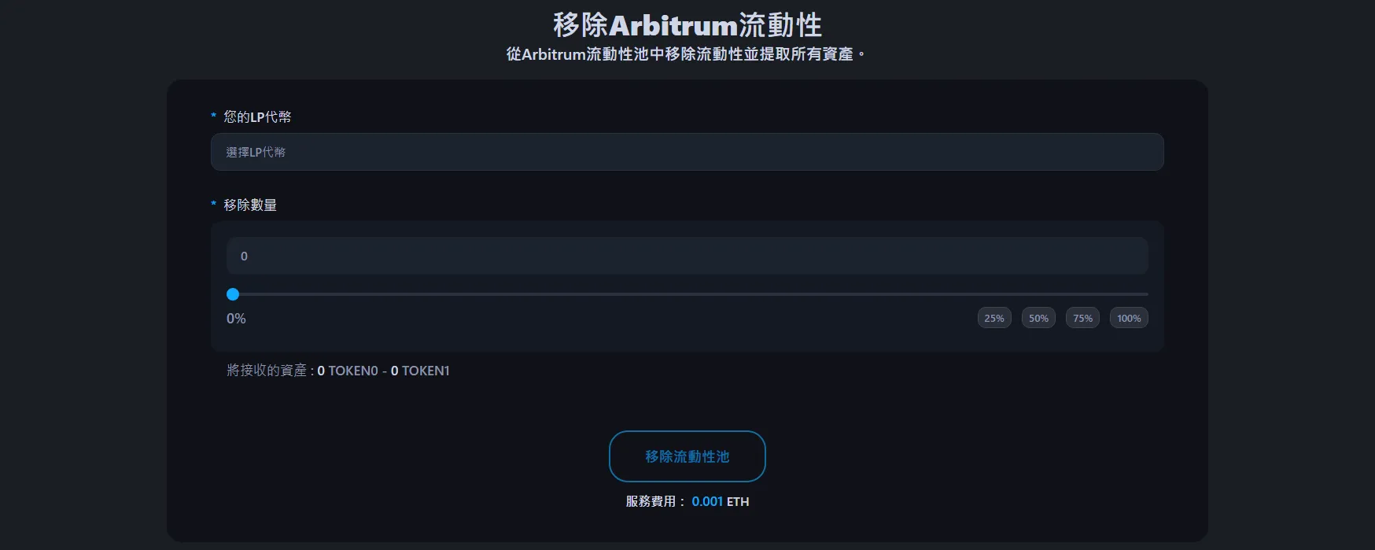Click the 您的LP代幣 field label
This screenshot has width=1375, height=550.
[x=257, y=116]
